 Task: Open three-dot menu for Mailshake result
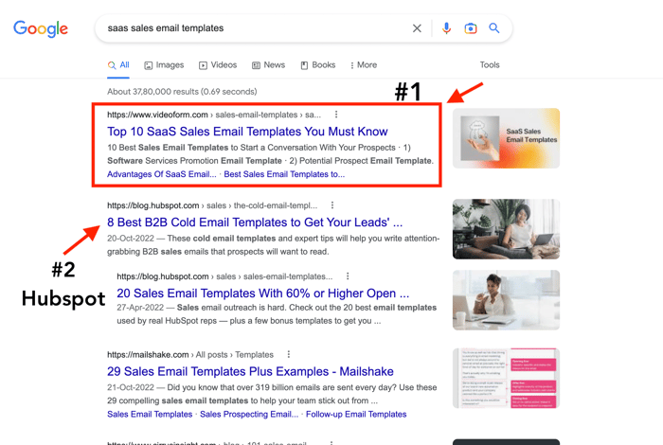tap(288, 354)
